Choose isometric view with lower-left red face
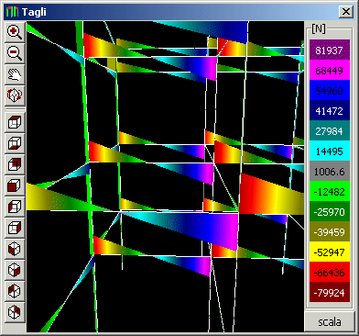 pyautogui.click(x=15, y=249)
